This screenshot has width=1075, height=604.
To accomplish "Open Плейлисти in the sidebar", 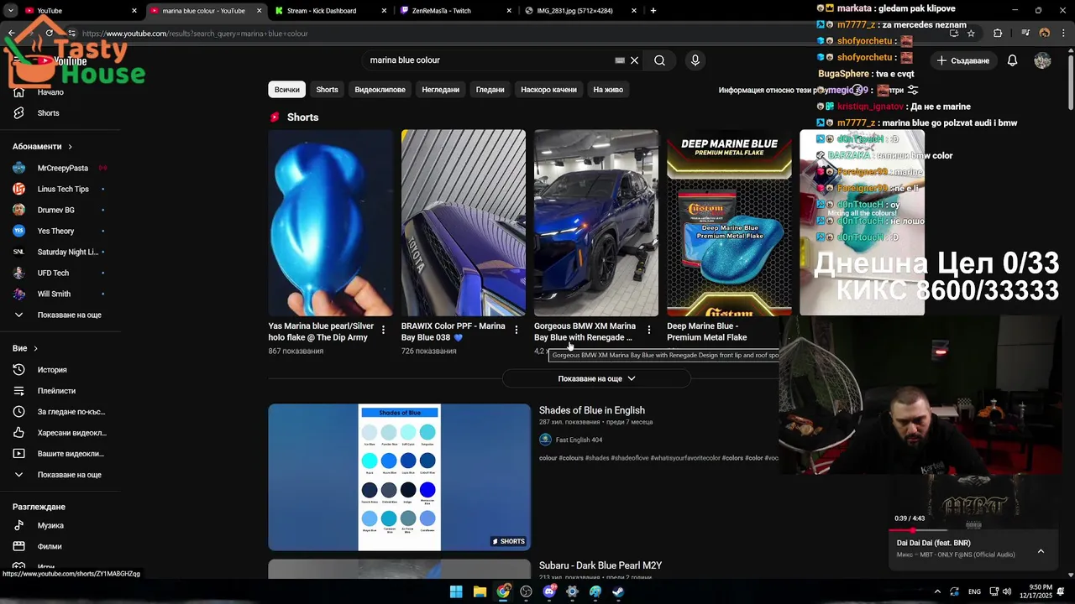I will (56, 391).
